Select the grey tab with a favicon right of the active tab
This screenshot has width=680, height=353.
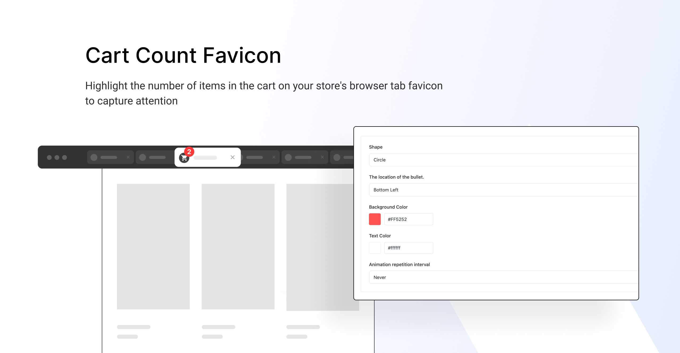tap(305, 157)
